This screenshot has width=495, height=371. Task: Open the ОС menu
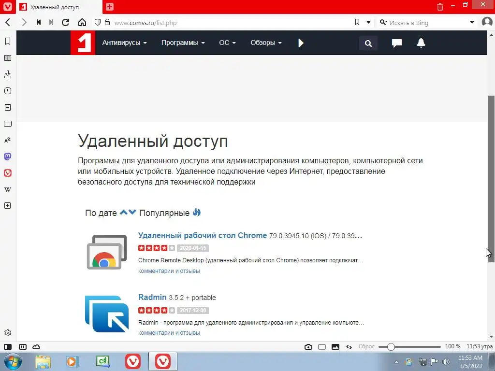[227, 43]
